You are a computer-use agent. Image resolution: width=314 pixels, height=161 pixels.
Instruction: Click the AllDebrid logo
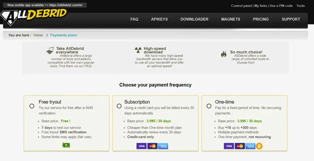coord(33,17)
